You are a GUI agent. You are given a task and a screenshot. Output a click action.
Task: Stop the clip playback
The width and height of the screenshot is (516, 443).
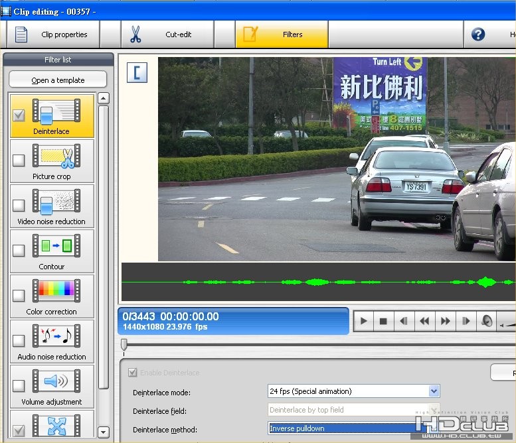tap(383, 321)
